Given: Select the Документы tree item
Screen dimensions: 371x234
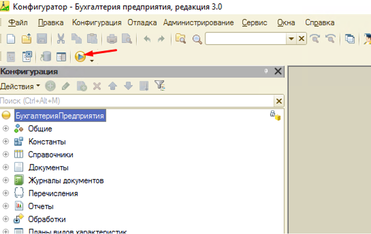Looking at the screenshot, I should click(x=48, y=167).
